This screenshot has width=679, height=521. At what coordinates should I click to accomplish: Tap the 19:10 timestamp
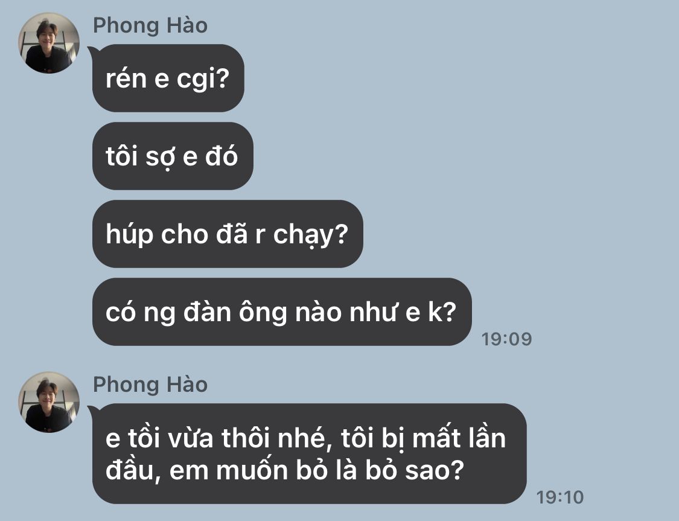[560, 497]
